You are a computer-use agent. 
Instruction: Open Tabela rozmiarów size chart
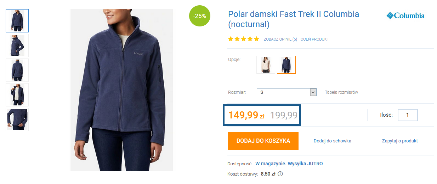point(341,92)
